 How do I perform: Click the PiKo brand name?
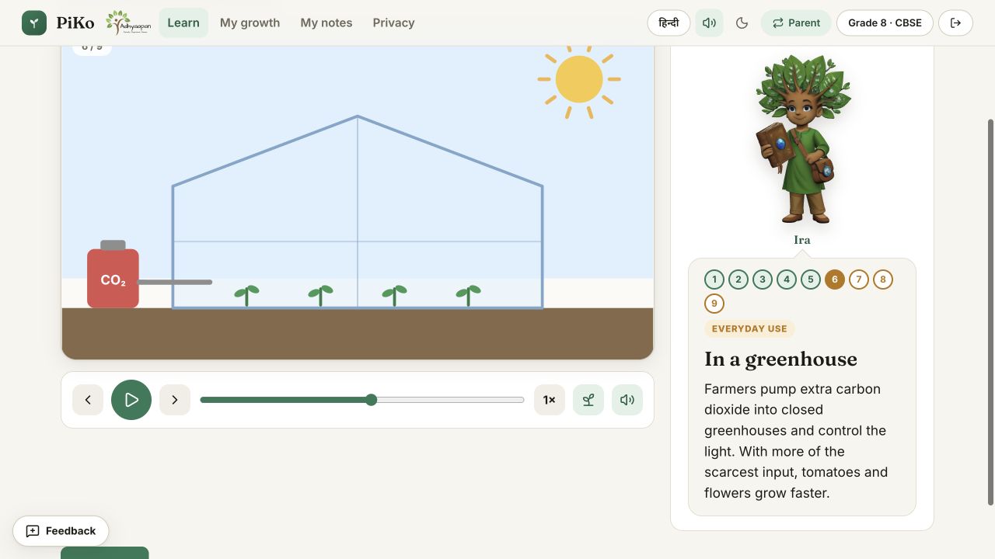point(75,23)
